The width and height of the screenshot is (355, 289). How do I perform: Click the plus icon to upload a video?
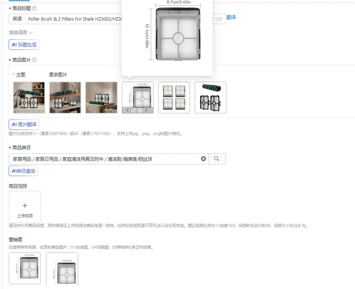click(25, 205)
